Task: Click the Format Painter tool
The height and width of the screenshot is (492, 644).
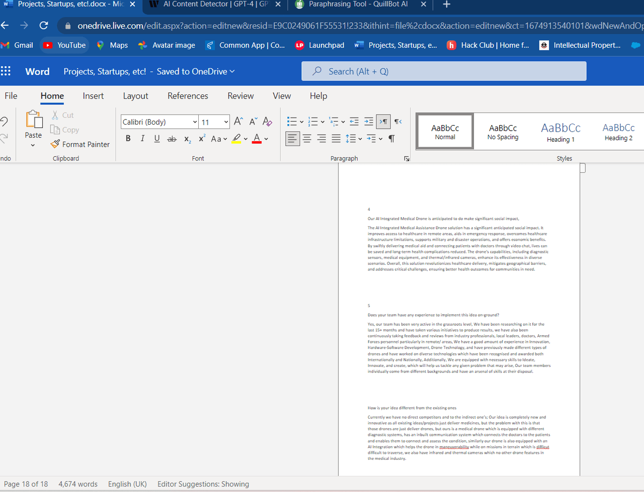Action: (x=80, y=144)
